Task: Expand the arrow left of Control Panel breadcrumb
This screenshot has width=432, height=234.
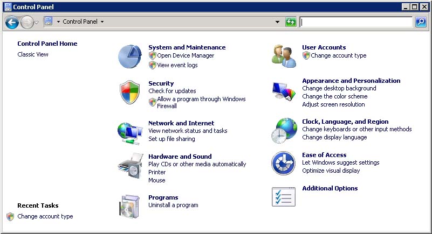Action: pyautogui.click(x=58, y=22)
